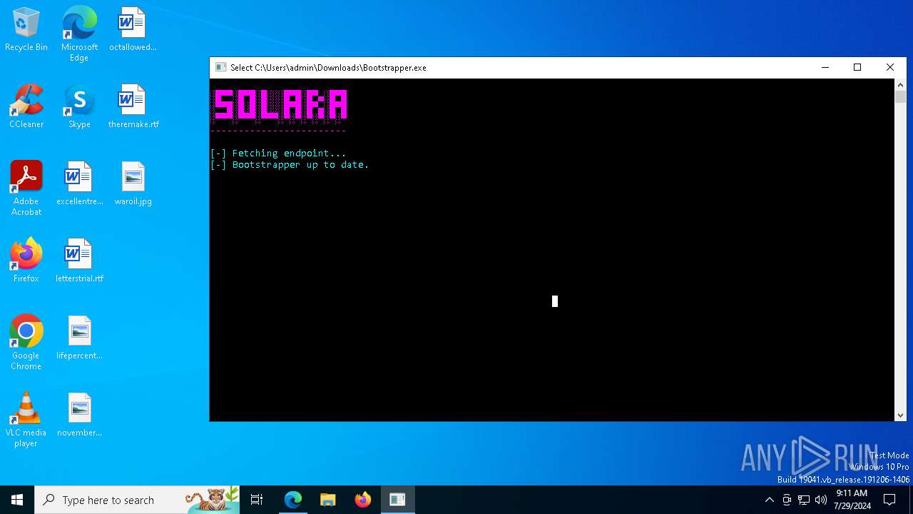Switch to Bootstrapper console taskbar button
Image resolution: width=913 pixels, height=514 pixels.
[x=397, y=500]
